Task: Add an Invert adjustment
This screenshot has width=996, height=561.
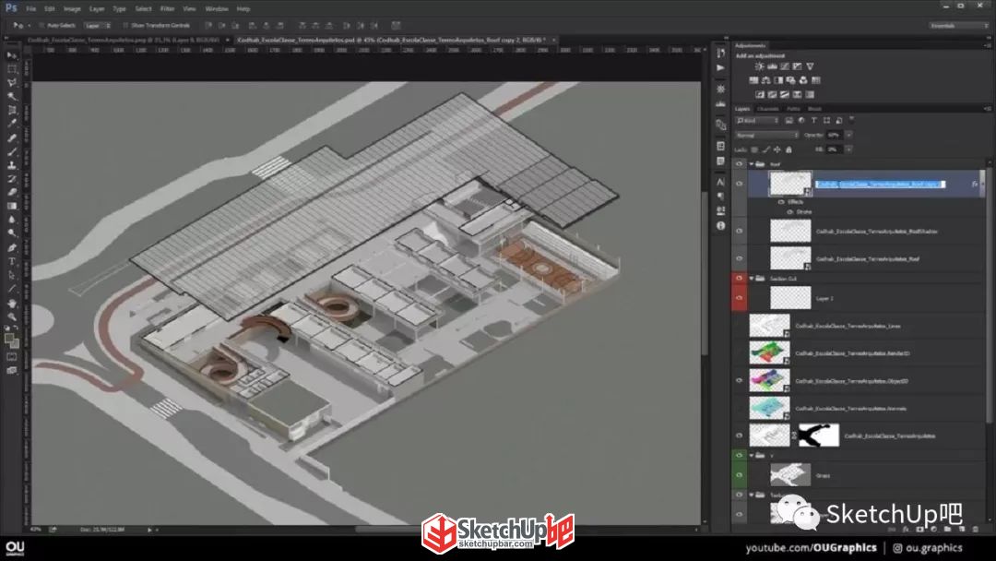Action: [x=760, y=95]
